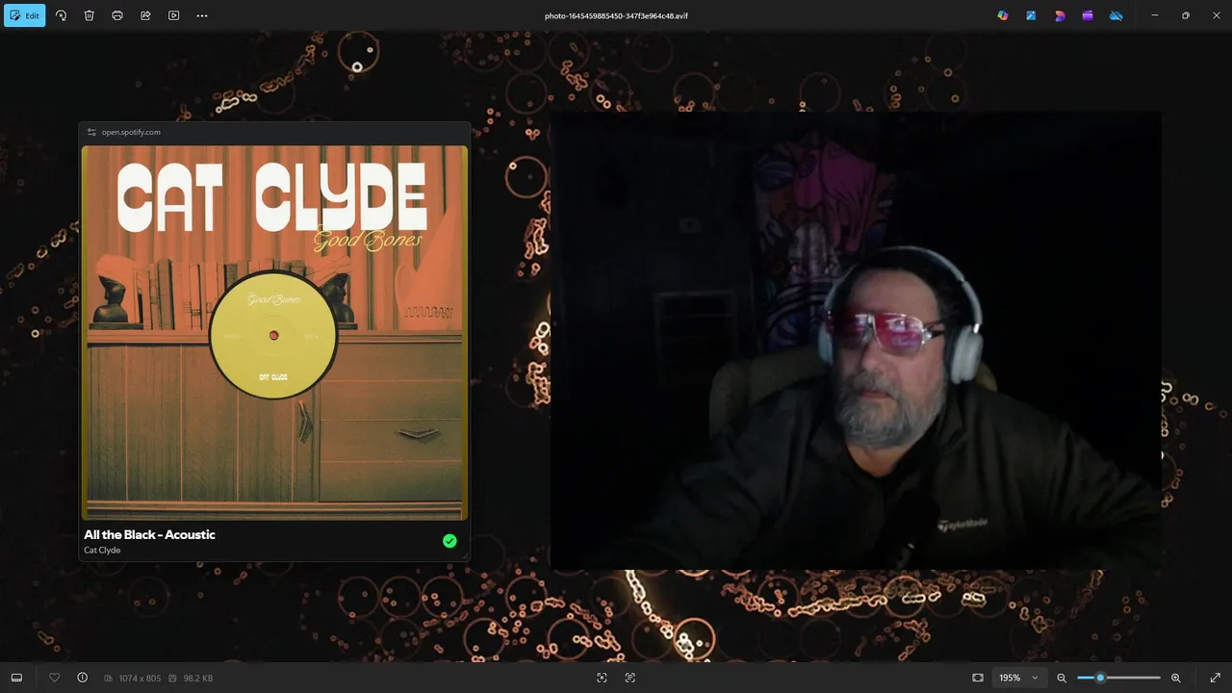The image size is (1232, 693).
Task: Adjust the zoom slider handle
Action: (1100, 678)
